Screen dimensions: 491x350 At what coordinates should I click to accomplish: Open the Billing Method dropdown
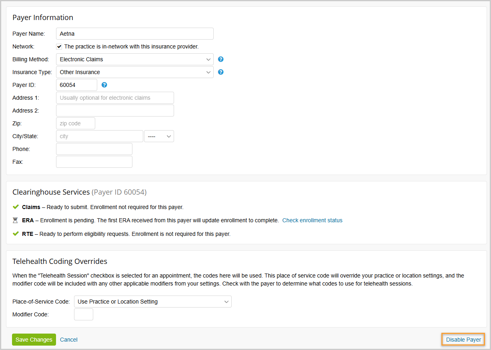135,59
